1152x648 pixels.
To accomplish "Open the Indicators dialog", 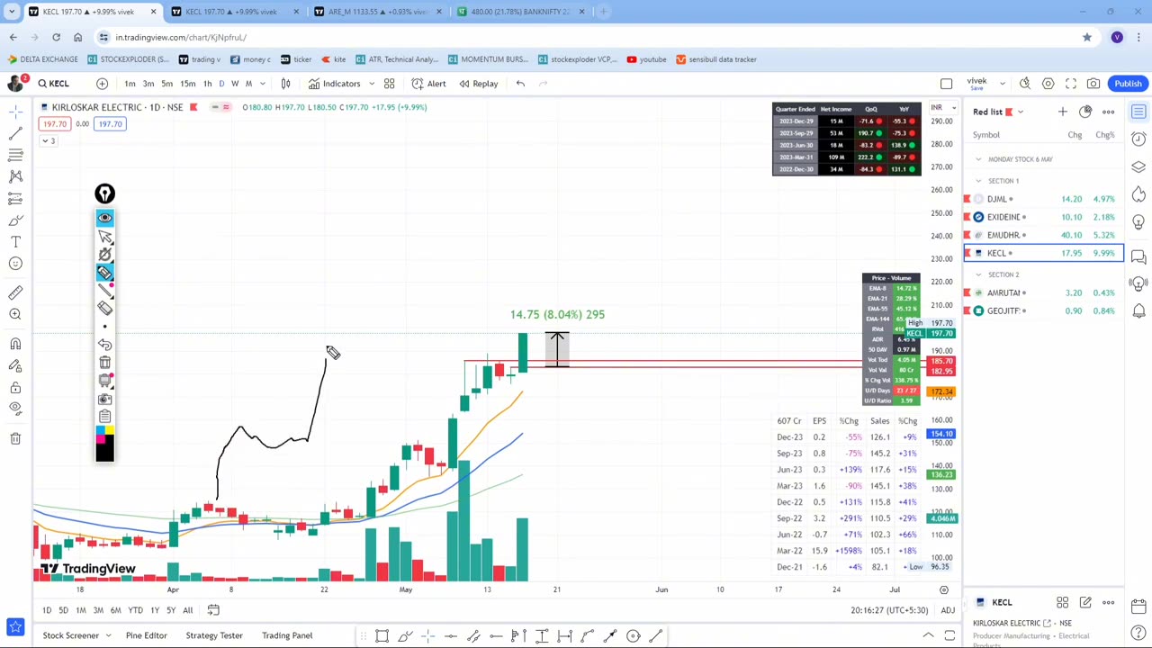I will (x=334, y=84).
